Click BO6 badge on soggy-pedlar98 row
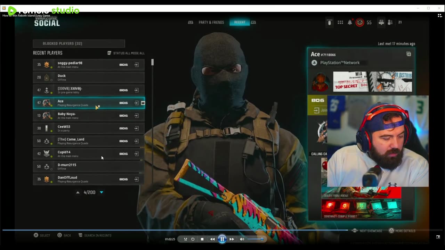 click(x=123, y=65)
